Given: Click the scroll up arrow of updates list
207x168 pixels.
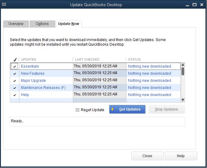Looking at the screenshot, I should click(x=183, y=65).
